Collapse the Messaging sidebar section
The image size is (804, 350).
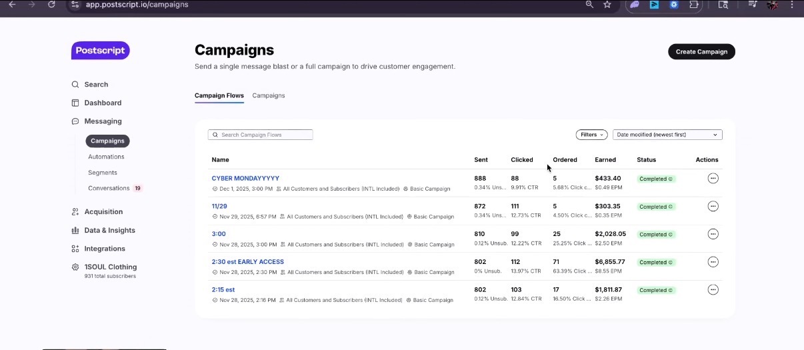coord(103,121)
